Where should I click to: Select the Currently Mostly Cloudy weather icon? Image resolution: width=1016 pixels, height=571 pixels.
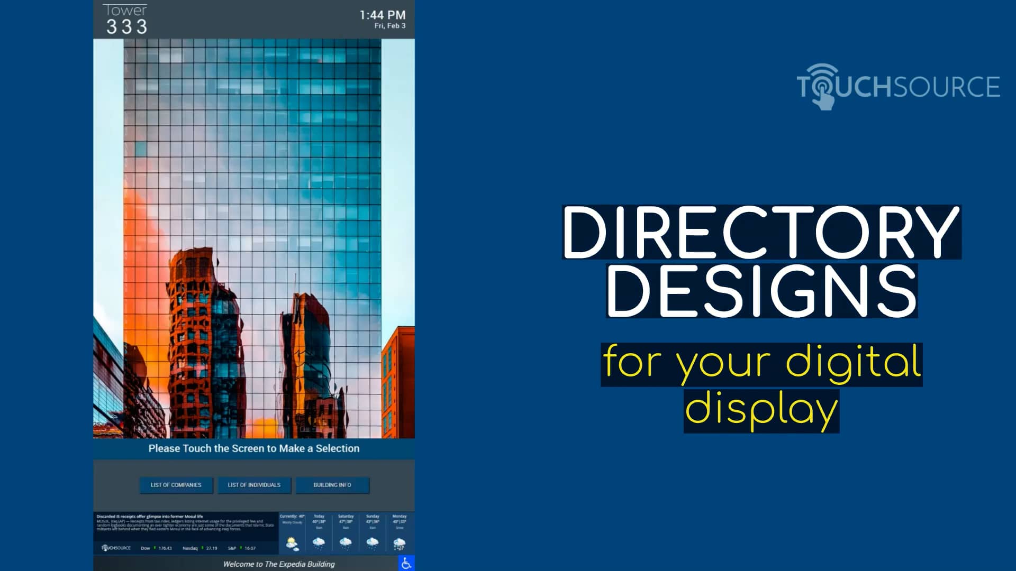click(292, 544)
